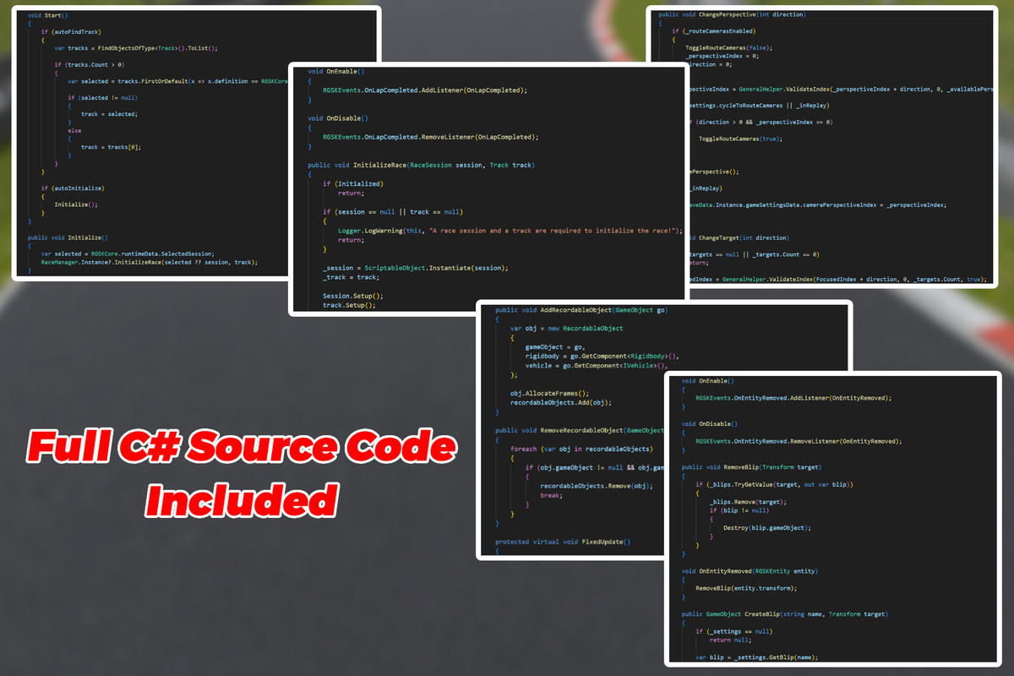Screen dimensions: 1014x676
Task: Click the 'Session.Setup();' line
Action: tap(353, 296)
